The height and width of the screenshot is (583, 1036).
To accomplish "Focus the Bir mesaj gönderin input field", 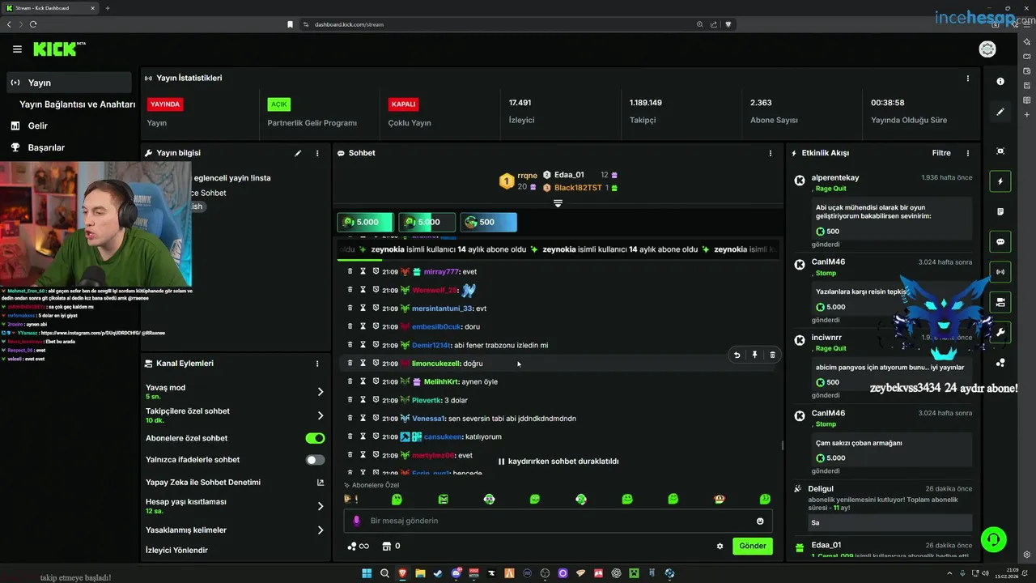I will click(x=558, y=521).
